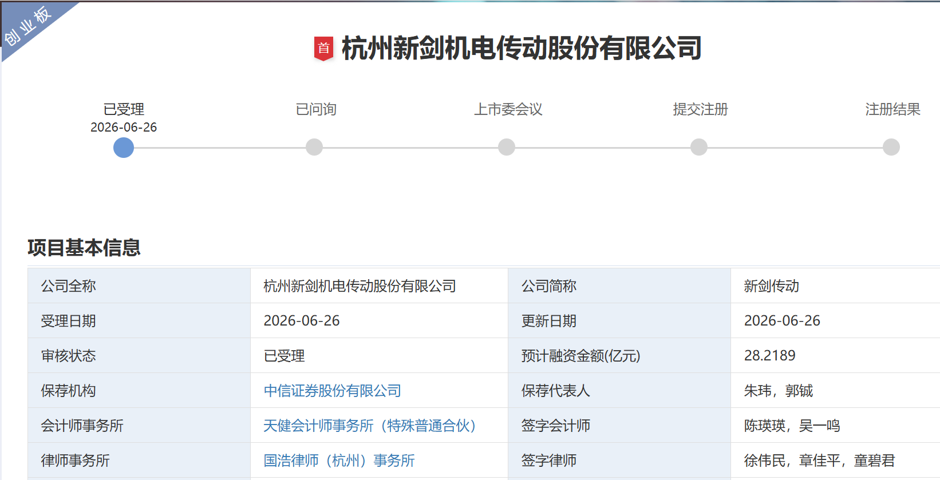Click the 新剑传动 value cell

pyautogui.click(x=835, y=286)
